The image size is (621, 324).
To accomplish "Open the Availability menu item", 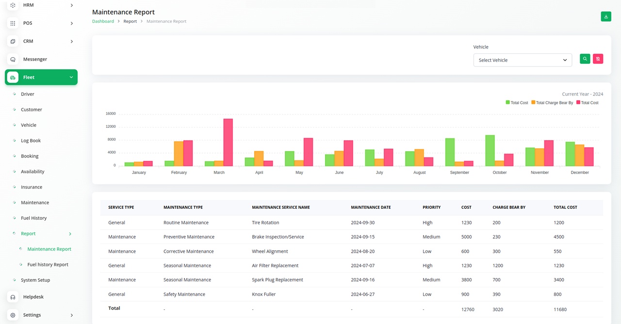I will (33, 171).
